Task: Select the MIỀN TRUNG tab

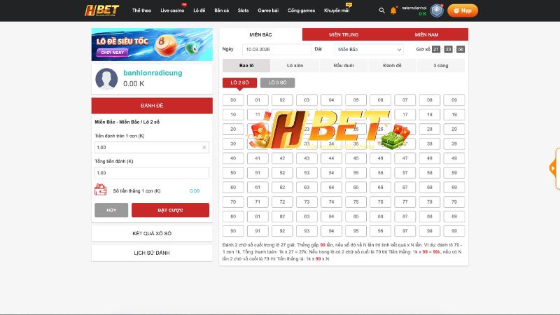Action: click(x=344, y=34)
